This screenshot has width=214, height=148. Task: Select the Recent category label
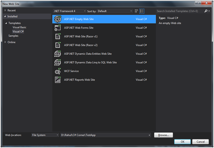12,10
